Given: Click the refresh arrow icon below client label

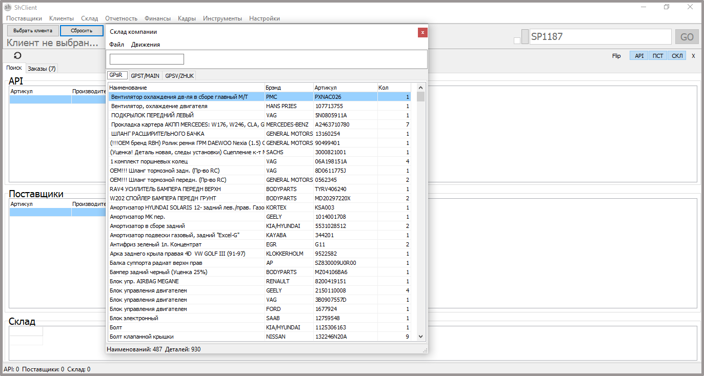Looking at the screenshot, I should 17,55.
